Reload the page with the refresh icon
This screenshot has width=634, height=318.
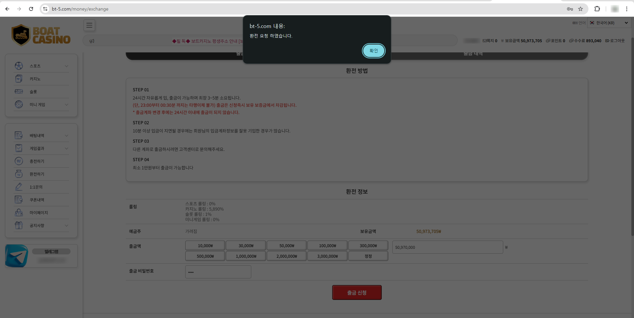point(31,9)
